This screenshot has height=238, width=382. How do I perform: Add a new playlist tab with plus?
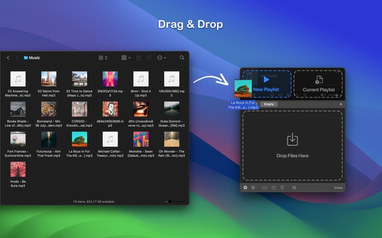pyautogui.click(x=340, y=104)
